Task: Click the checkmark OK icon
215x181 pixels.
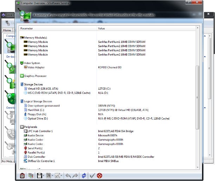Action: tap(92, 176)
